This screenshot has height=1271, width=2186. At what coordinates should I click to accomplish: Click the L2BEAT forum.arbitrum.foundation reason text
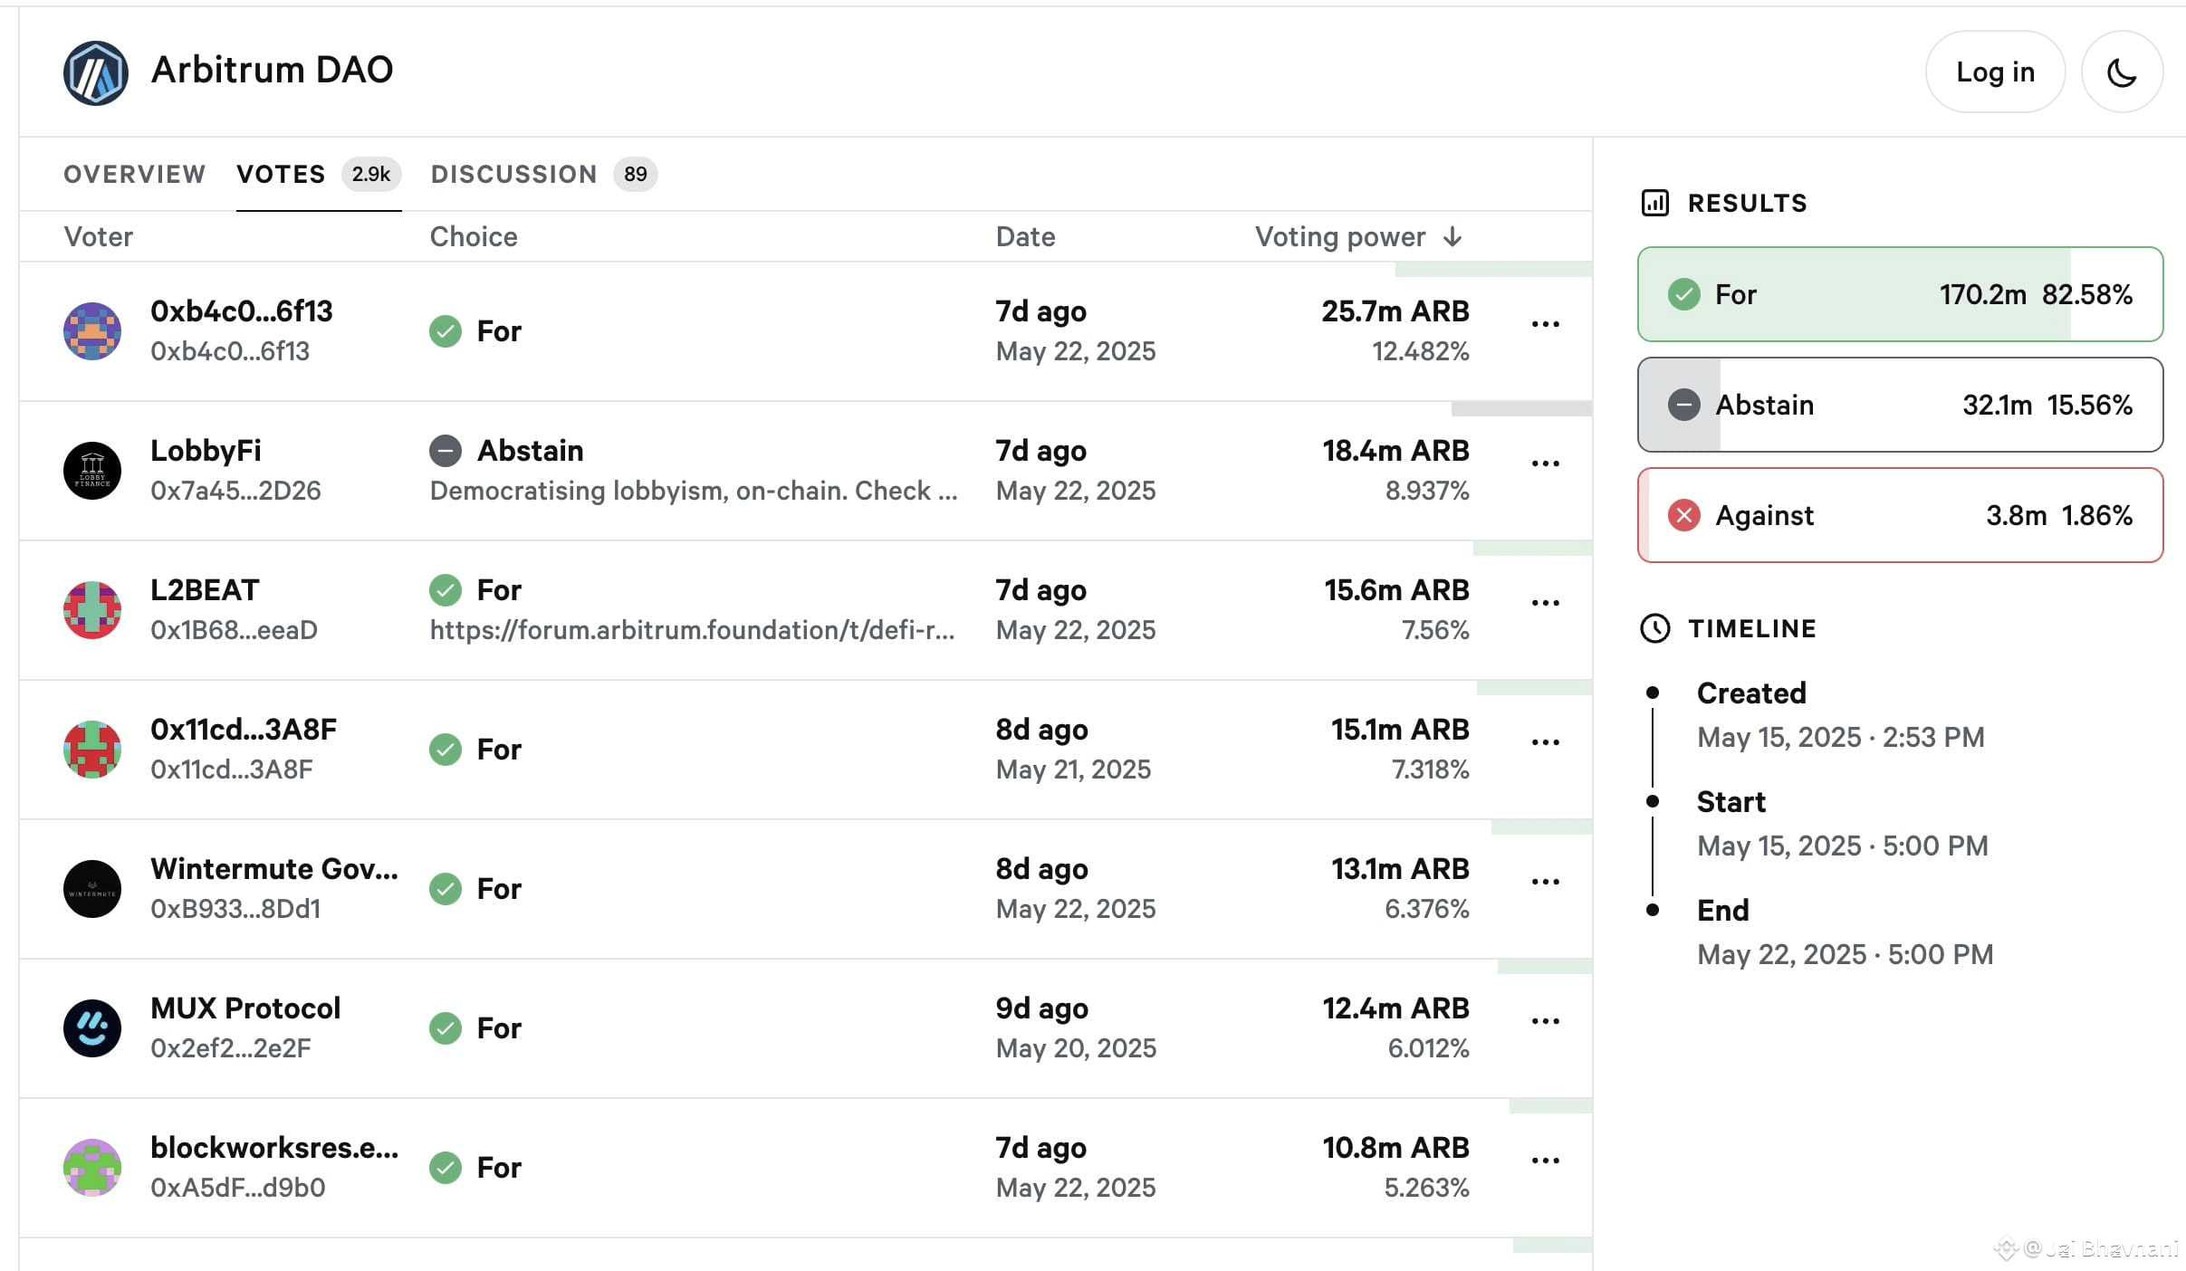pyautogui.click(x=693, y=630)
